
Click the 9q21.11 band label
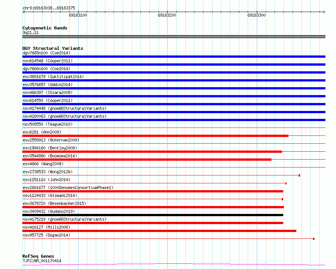[x=31, y=32]
